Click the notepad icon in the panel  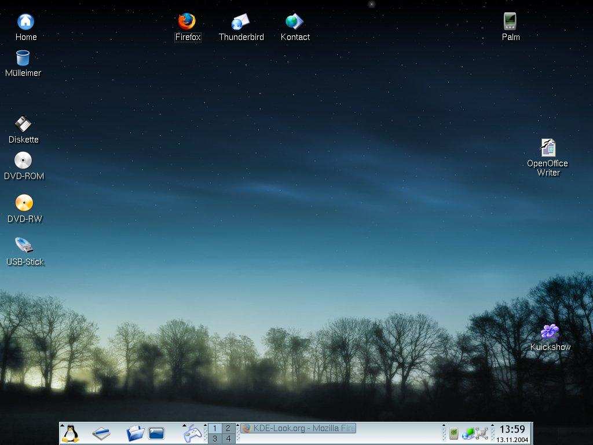pos(101,433)
